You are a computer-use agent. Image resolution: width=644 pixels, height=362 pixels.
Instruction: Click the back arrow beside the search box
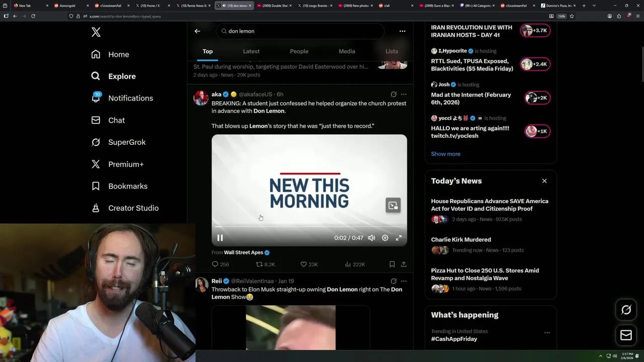[197, 31]
